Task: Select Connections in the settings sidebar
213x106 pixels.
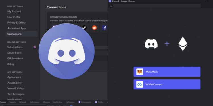Action: (x=22, y=34)
